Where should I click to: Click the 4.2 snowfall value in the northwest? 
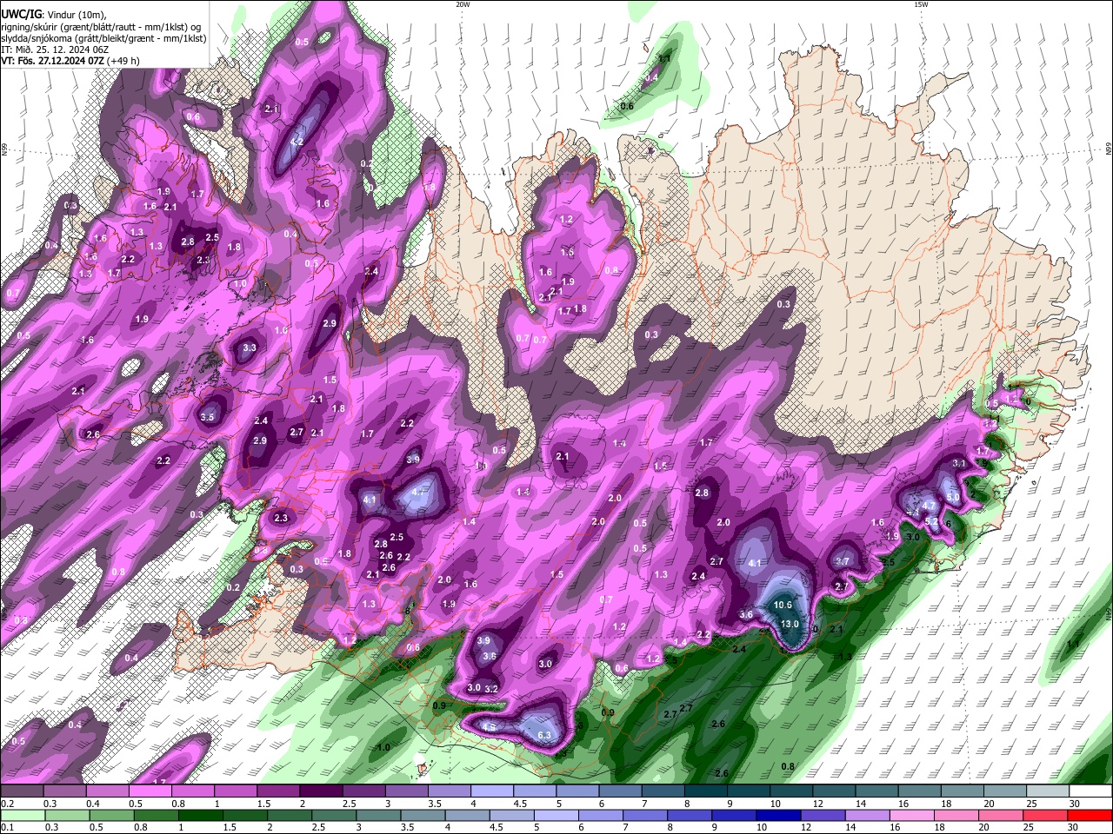[x=296, y=142]
